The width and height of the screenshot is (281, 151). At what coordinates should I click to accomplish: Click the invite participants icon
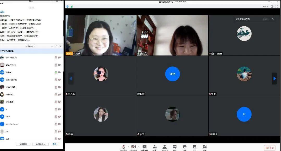[155, 147]
